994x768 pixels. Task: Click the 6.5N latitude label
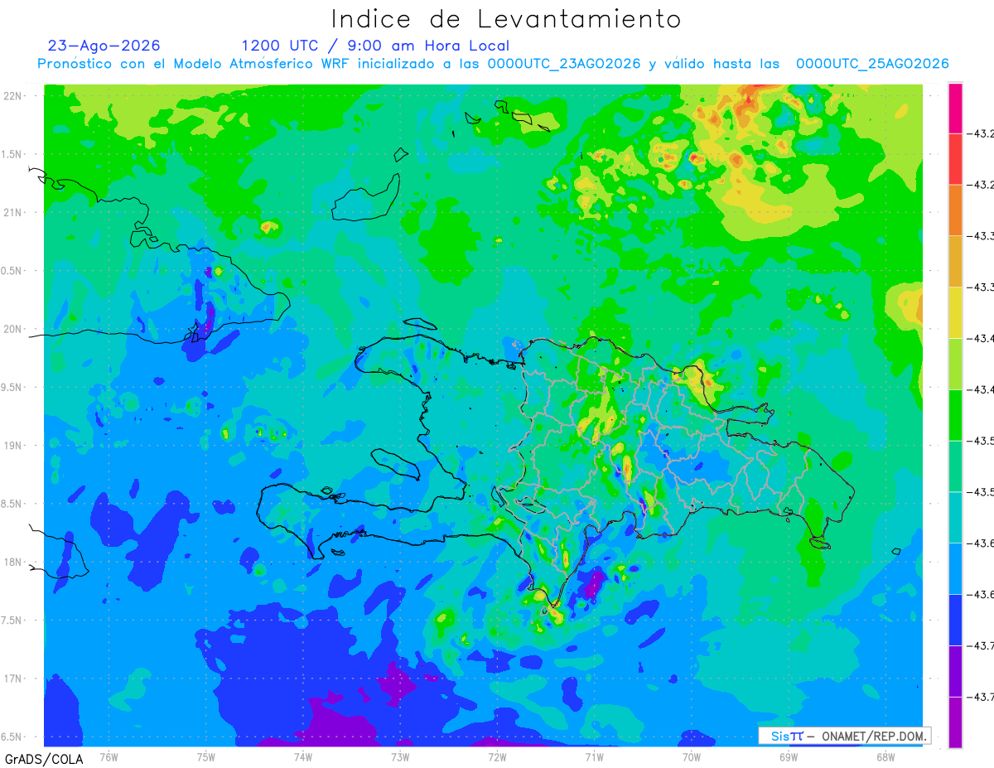[x=12, y=737]
